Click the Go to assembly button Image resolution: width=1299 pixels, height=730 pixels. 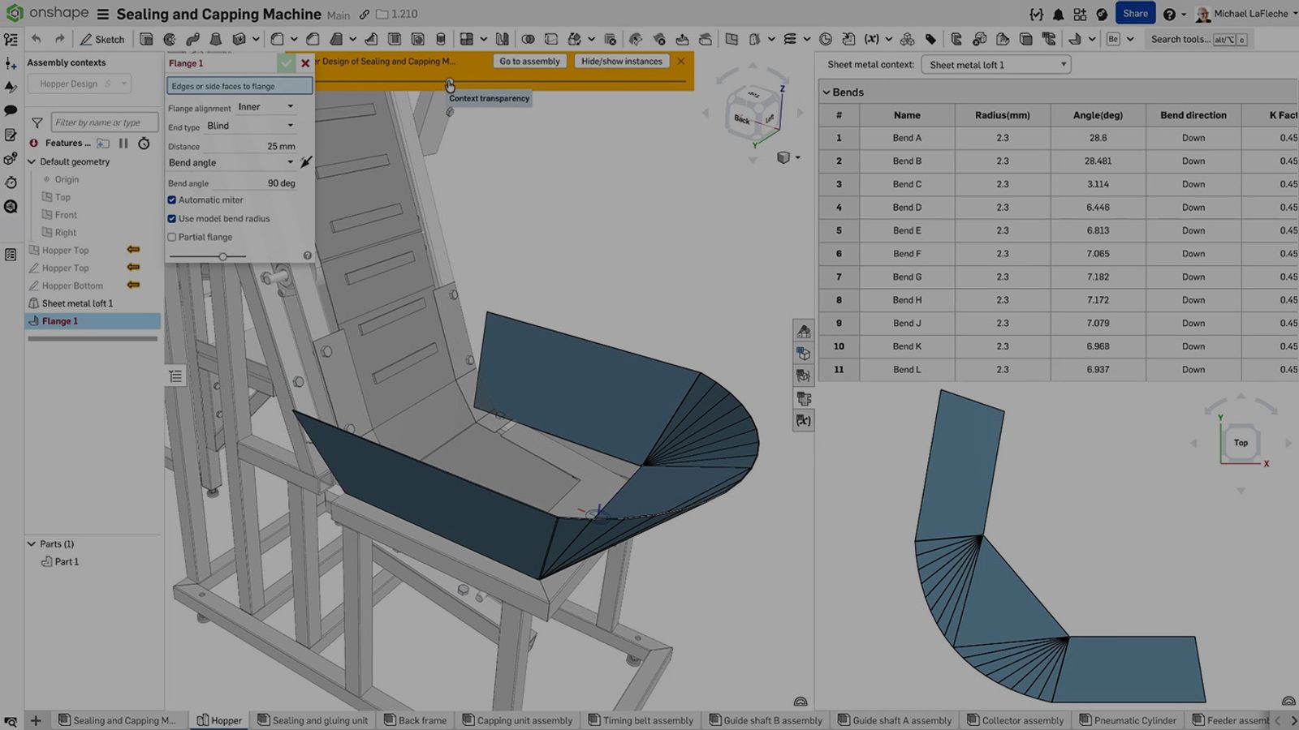coord(529,62)
